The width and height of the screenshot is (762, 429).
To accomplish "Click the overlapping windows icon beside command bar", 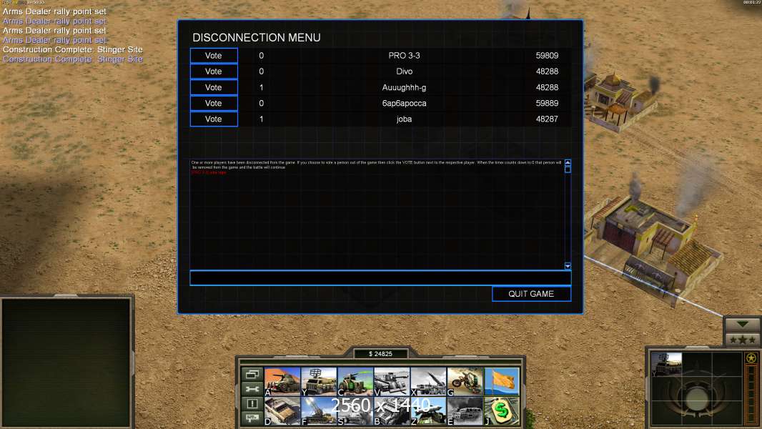I will [x=252, y=374].
